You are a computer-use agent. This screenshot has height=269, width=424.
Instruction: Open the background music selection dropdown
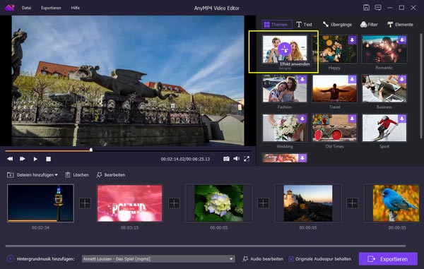click(158, 258)
